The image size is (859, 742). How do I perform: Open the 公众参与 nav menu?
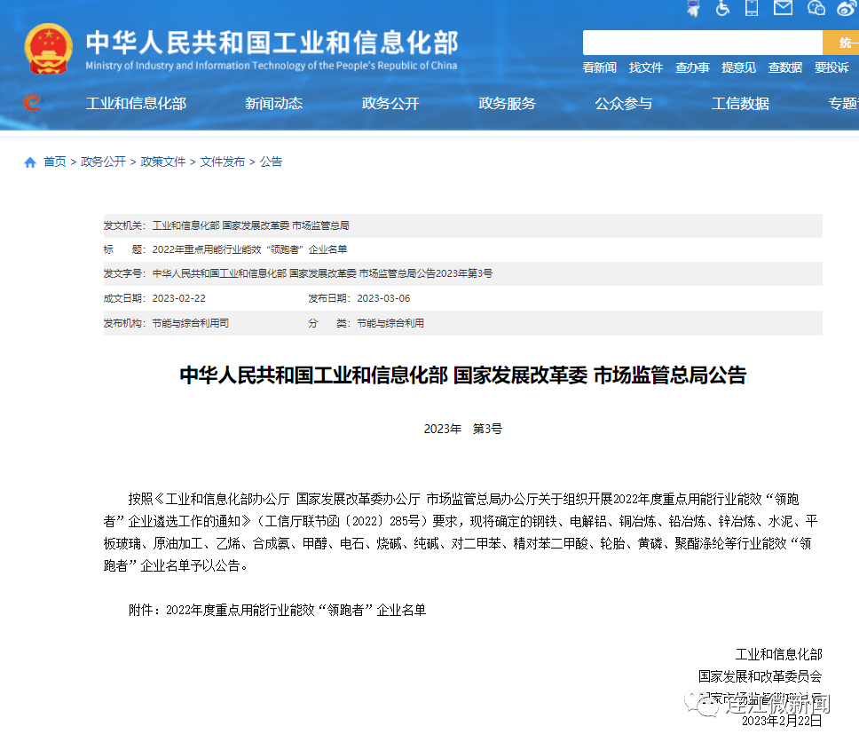click(x=624, y=104)
